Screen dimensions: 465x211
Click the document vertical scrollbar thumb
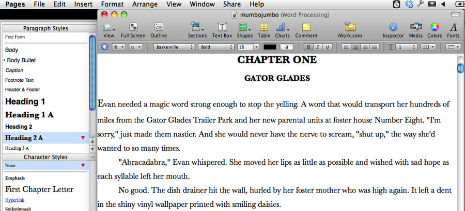460,68
